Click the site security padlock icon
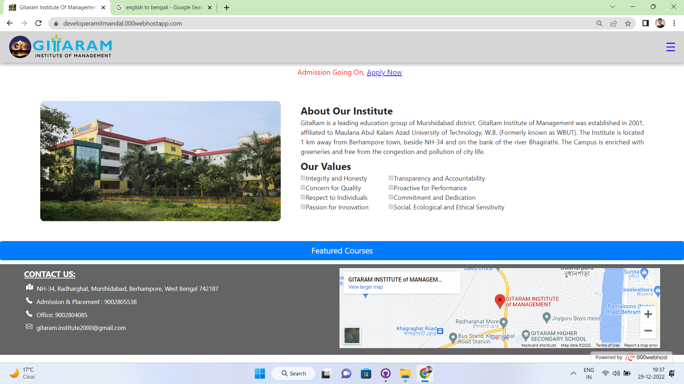The image size is (684, 384). [x=56, y=23]
